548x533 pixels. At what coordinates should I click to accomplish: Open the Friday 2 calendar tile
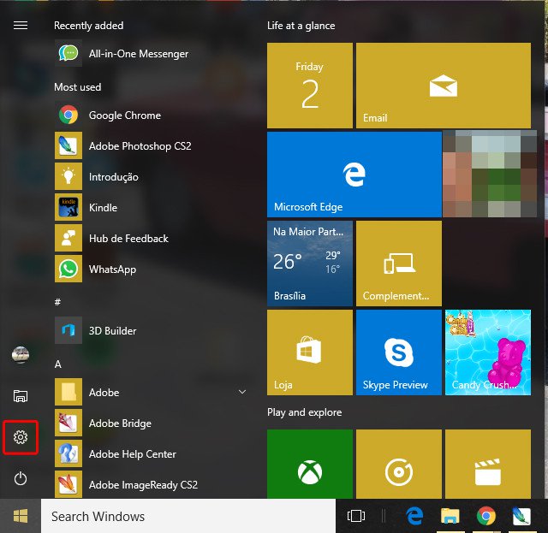[310, 86]
